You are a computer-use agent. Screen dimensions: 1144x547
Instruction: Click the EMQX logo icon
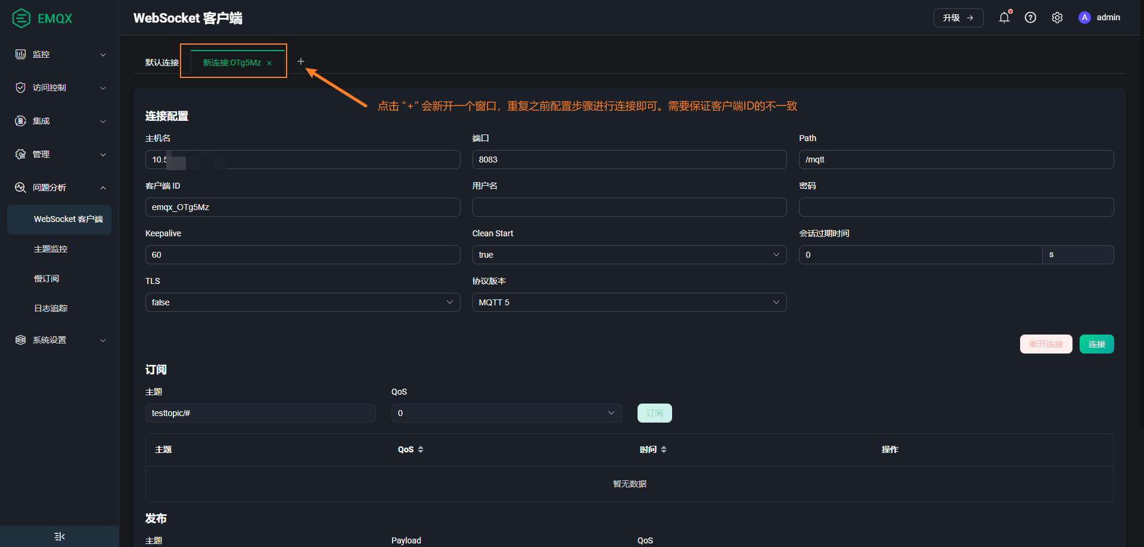click(x=21, y=18)
